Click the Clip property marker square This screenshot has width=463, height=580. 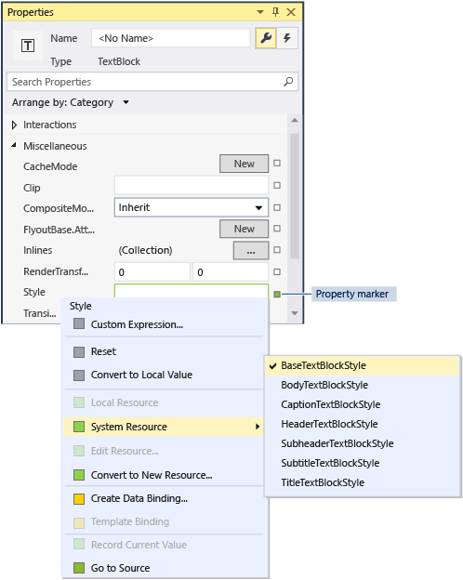277,185
